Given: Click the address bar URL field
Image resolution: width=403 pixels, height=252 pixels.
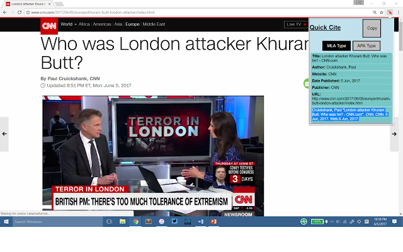Looking at the screenshot, I should coord(198,13).
